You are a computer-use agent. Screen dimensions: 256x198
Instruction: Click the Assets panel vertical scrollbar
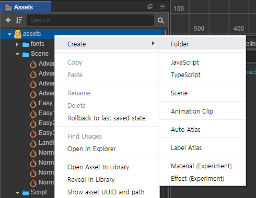165,33
